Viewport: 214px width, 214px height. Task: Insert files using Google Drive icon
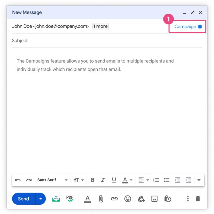(x=141, y=199)
